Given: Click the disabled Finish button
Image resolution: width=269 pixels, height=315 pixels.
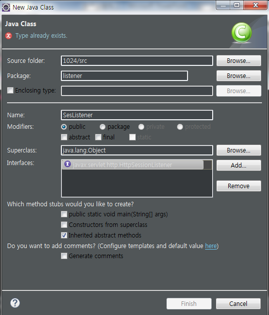Looking at the screenshot, I should click(189, 303).
